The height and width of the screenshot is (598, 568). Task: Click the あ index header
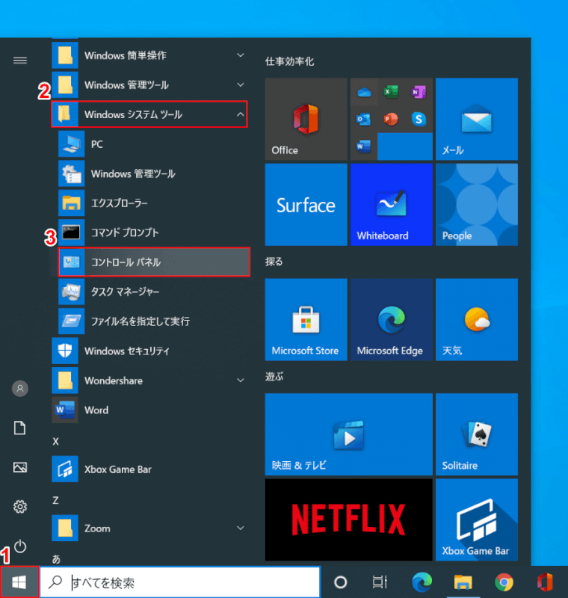56,558
